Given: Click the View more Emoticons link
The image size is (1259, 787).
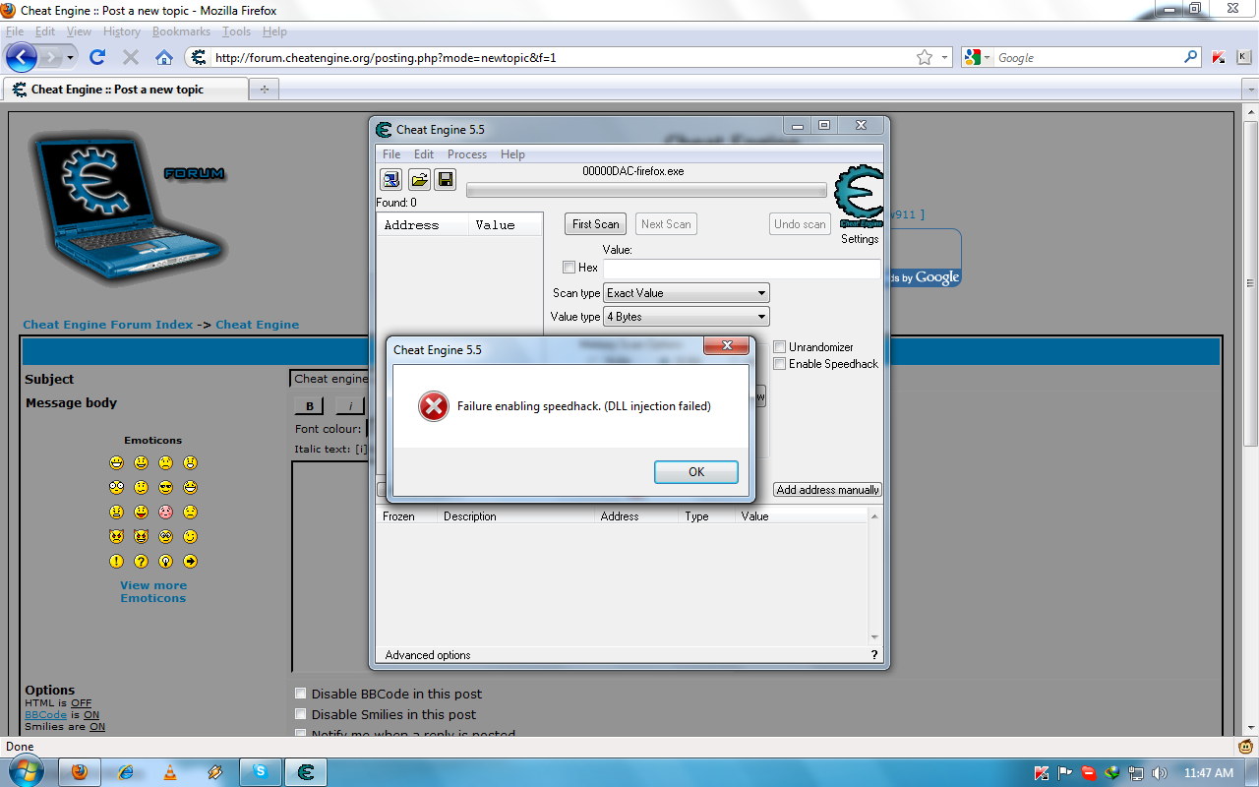Looking at the screenshot, I should (153, 591).
